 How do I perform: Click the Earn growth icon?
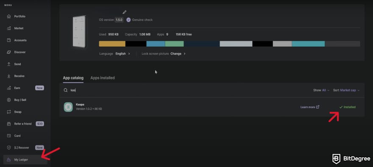click(x=9, y=88)
